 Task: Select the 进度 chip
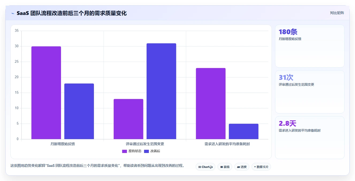(x=242, y=167)
